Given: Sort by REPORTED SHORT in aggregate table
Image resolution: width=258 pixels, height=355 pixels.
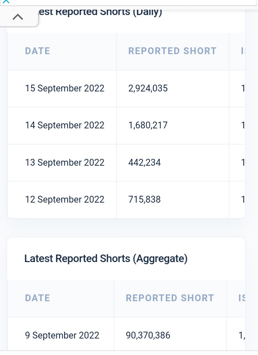Looking at the screenshot, I should click(x=170, y=298).
